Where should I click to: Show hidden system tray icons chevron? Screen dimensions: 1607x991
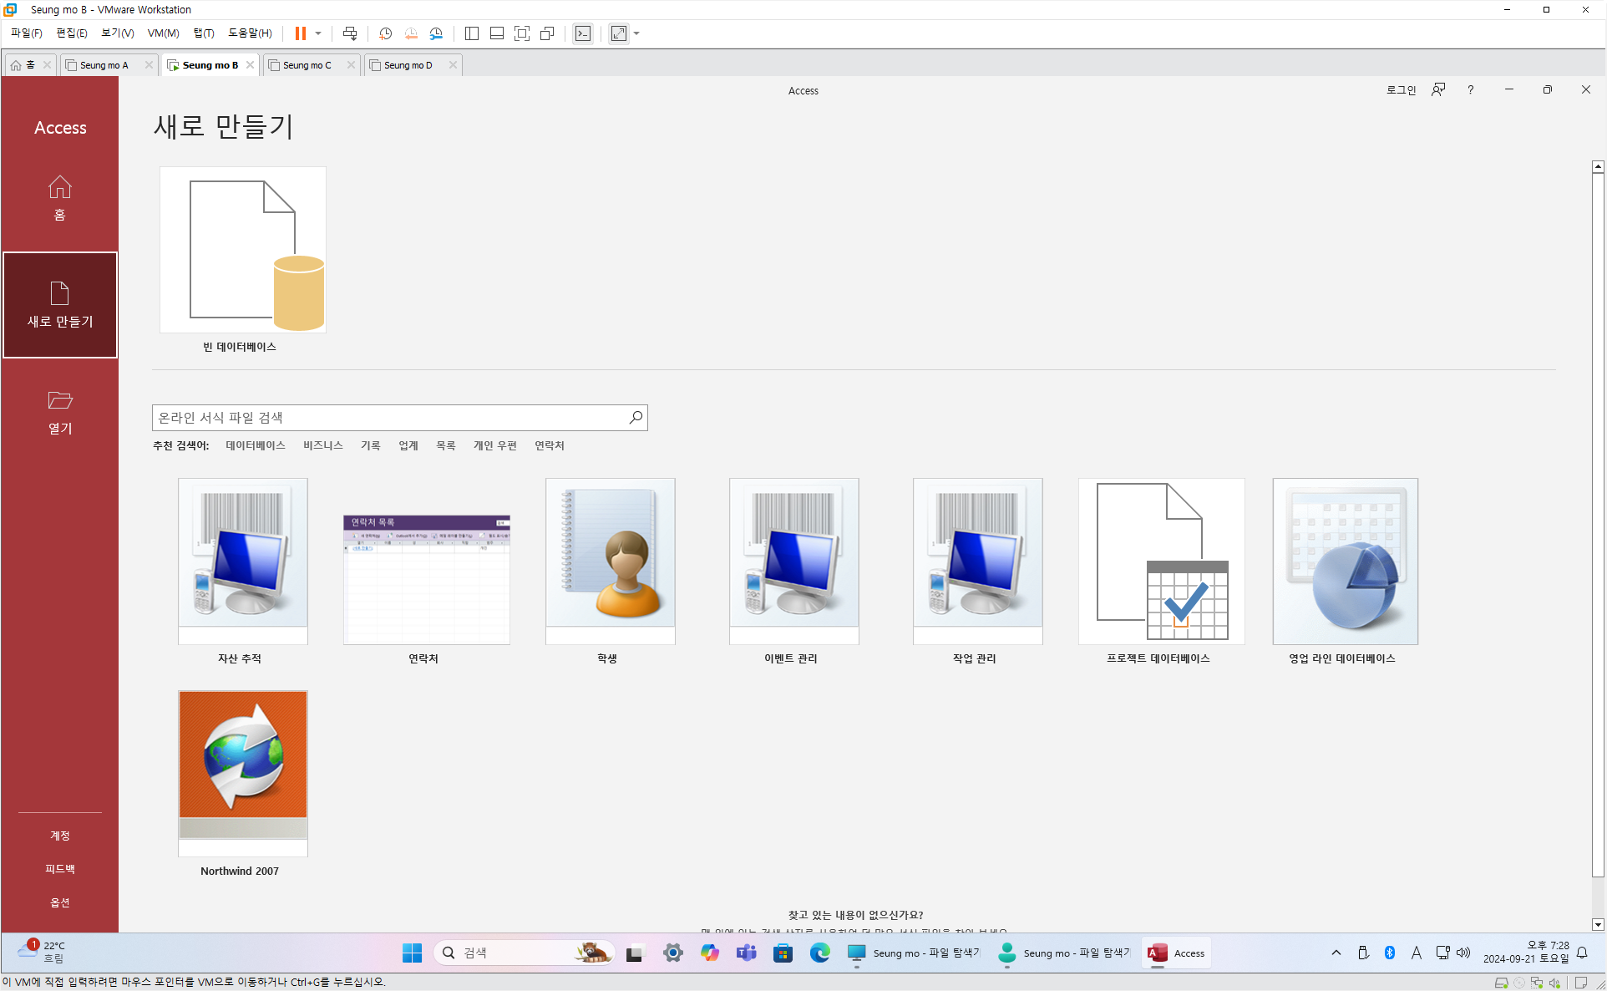click(x=1336, y=953)
